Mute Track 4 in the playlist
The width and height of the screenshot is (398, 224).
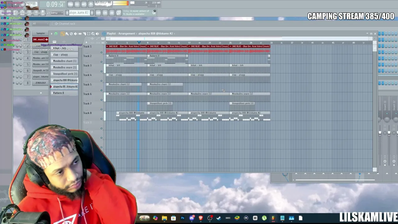pyautogui.click(x=101, y=81)
